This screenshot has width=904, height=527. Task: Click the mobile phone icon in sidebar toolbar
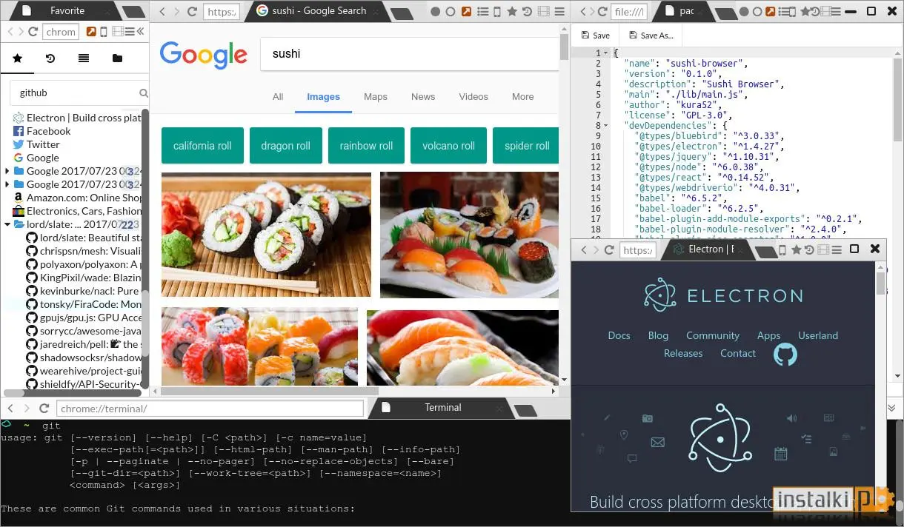pyautogui.click(x=104, y=32)
